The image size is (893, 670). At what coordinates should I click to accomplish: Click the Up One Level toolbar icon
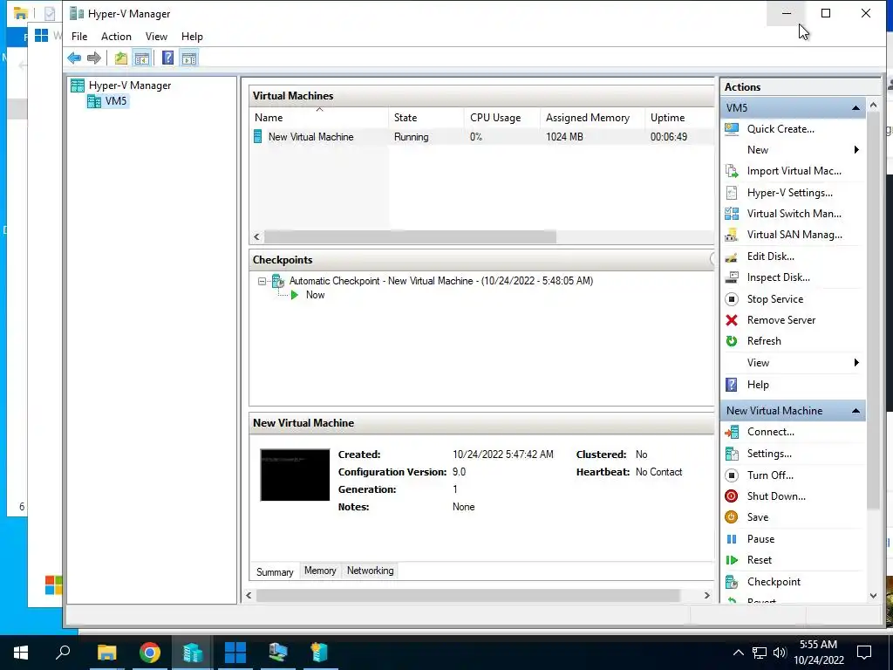click(x=120, y=58)
